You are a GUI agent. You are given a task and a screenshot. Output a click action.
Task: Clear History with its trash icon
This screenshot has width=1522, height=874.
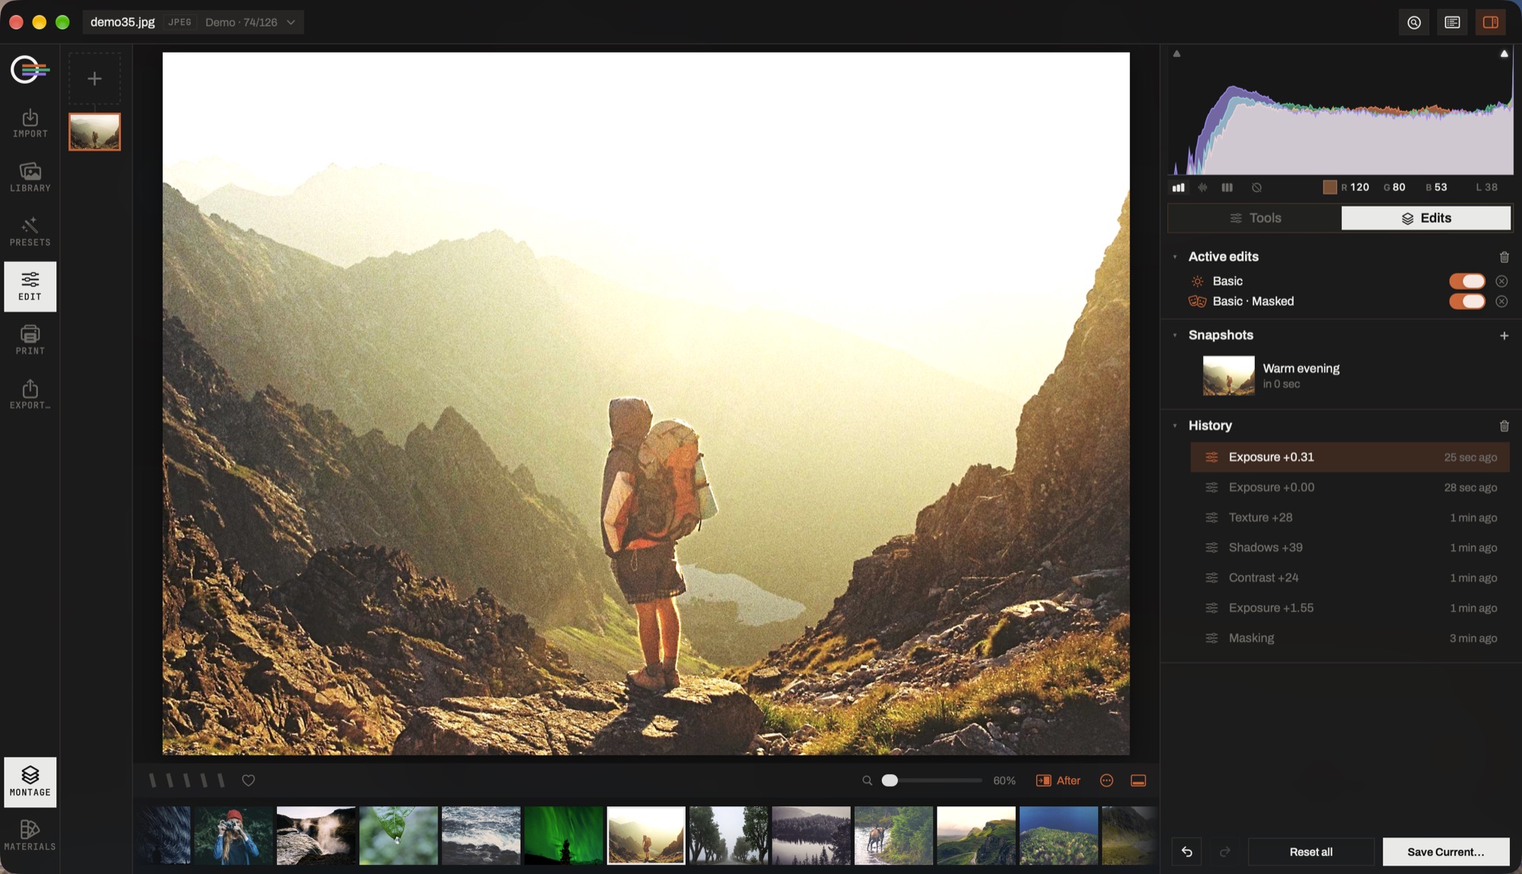(1504, 426)
